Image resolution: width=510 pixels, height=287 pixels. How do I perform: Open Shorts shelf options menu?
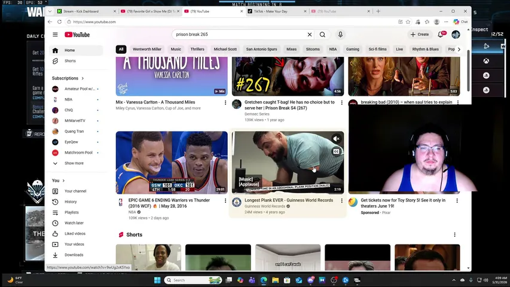click(x=455, y=234)
